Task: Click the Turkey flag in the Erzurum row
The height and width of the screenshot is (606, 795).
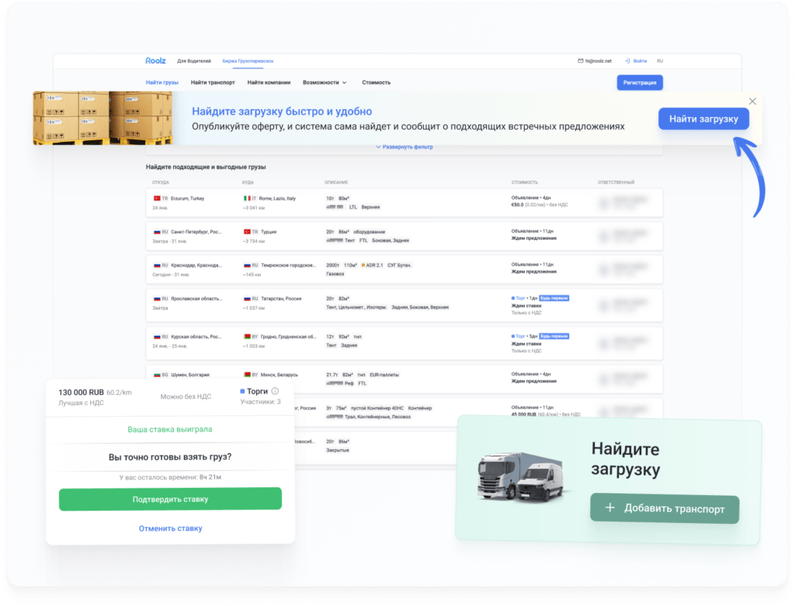Action: tap(157, 199)
